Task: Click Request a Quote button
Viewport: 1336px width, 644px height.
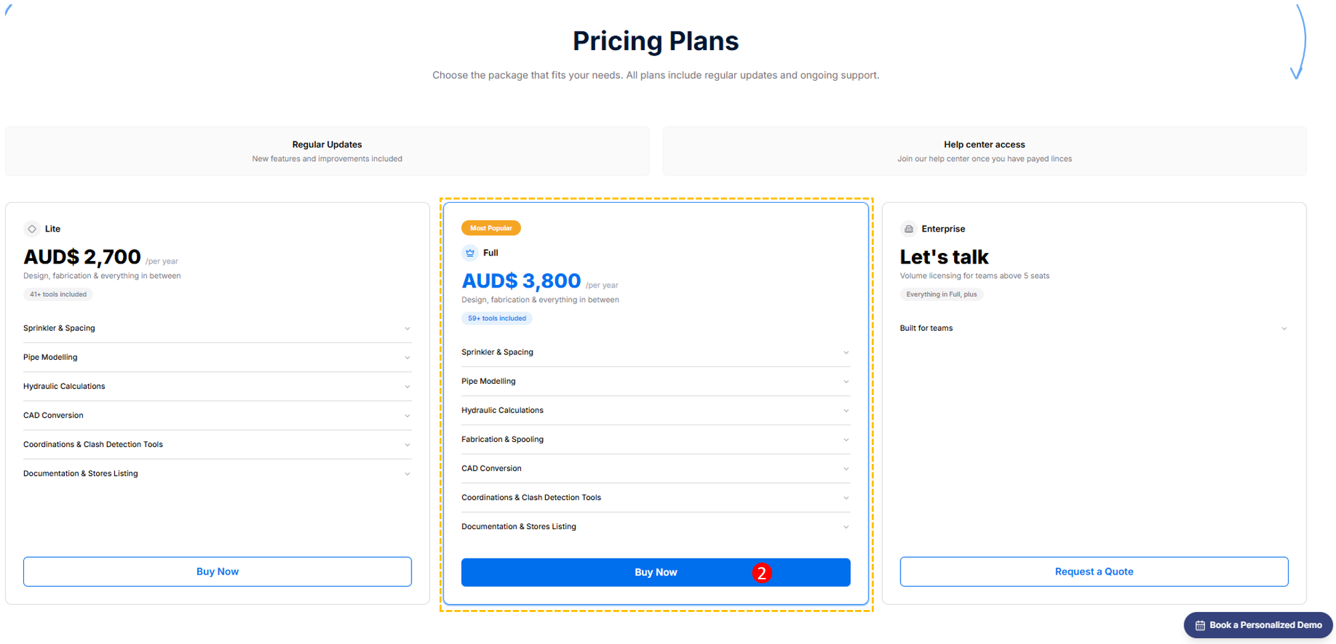Action: [1094, 572]
